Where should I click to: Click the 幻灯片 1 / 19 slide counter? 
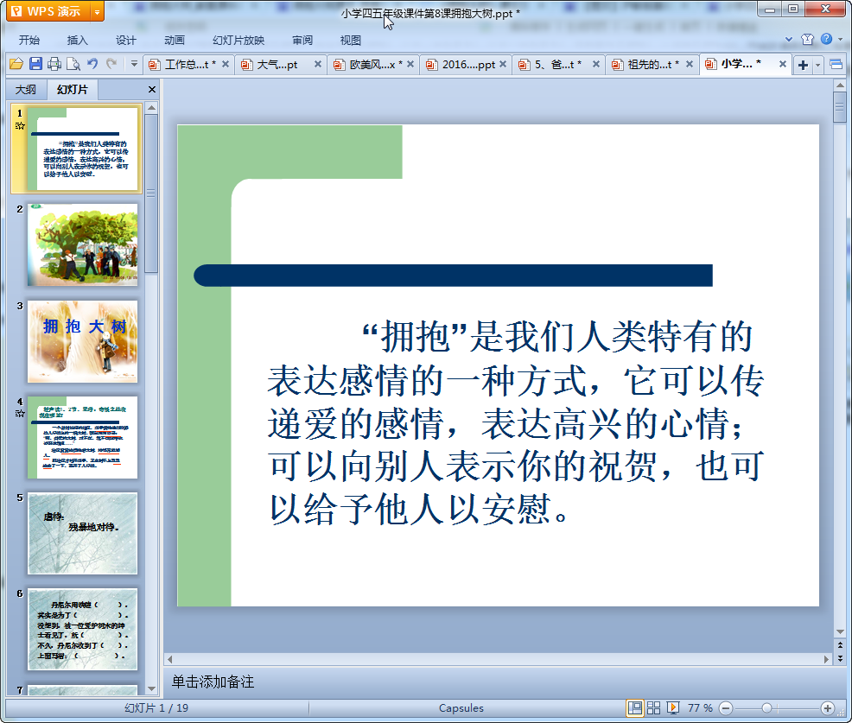[x=156, y=707]
